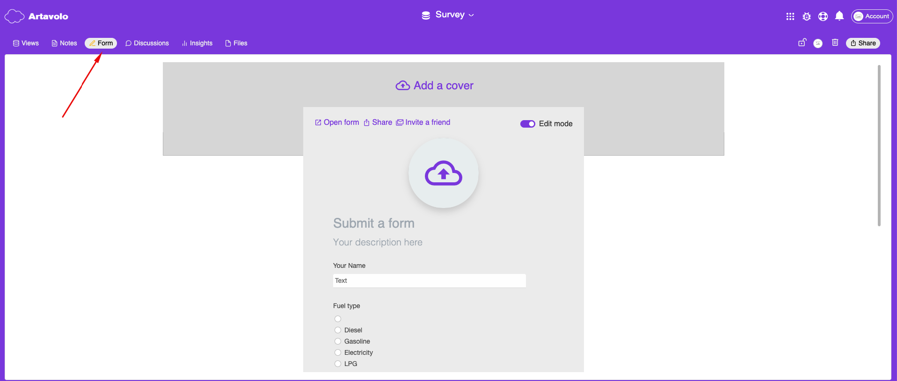Click the Artavolo cloud logo

click(15, 16)
